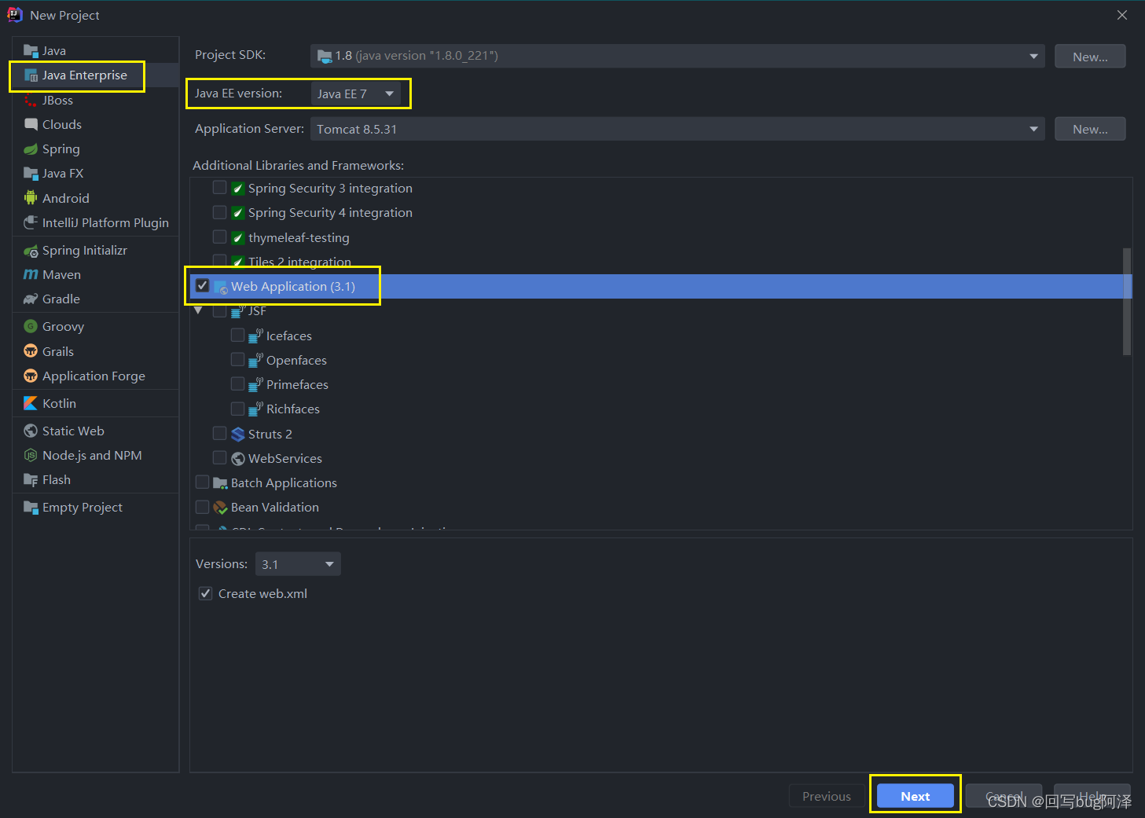Check the Batch Applications checkbox
The height and width of the screenshot is (818, 1145).
[x=202, y=482]
